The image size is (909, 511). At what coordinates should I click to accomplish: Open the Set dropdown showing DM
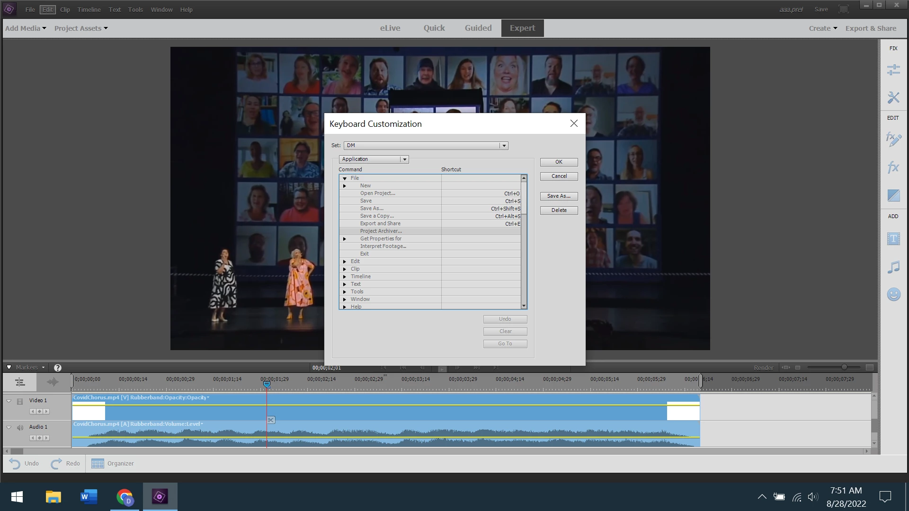504,146
